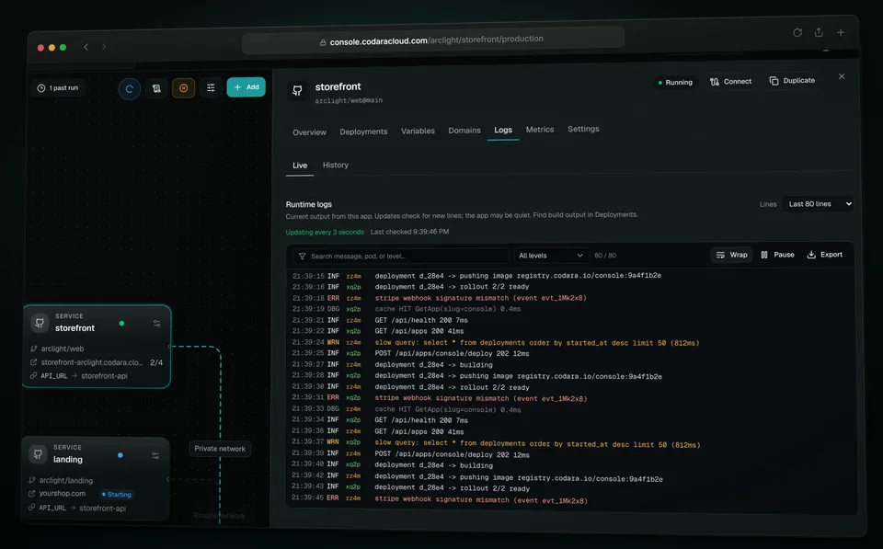This screenshot has width=883, height=549.
Task: Switch to the Domains tab
Action: coord(464,130)
